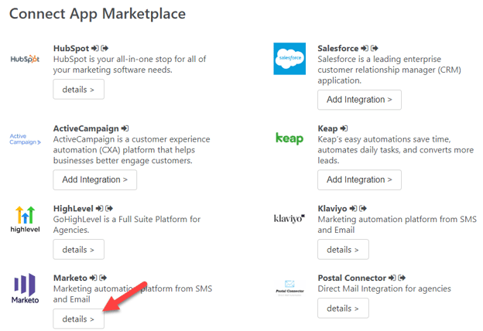
Task: Click the HubSpot logo icon
Action: coord(25,59)
